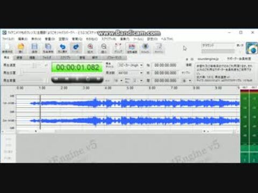Open the ファイル menu

pos(8,39)
